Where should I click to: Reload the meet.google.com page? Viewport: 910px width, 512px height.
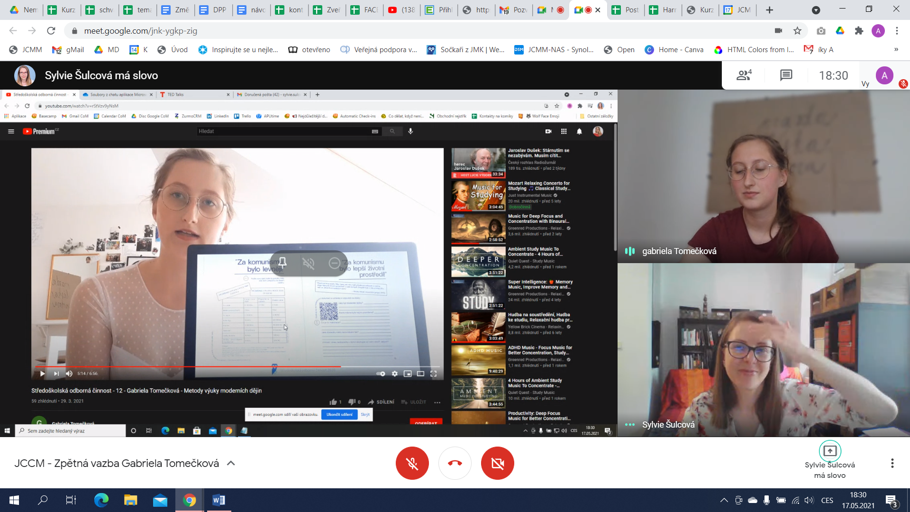pyautogui.click(x=51, y=31)
